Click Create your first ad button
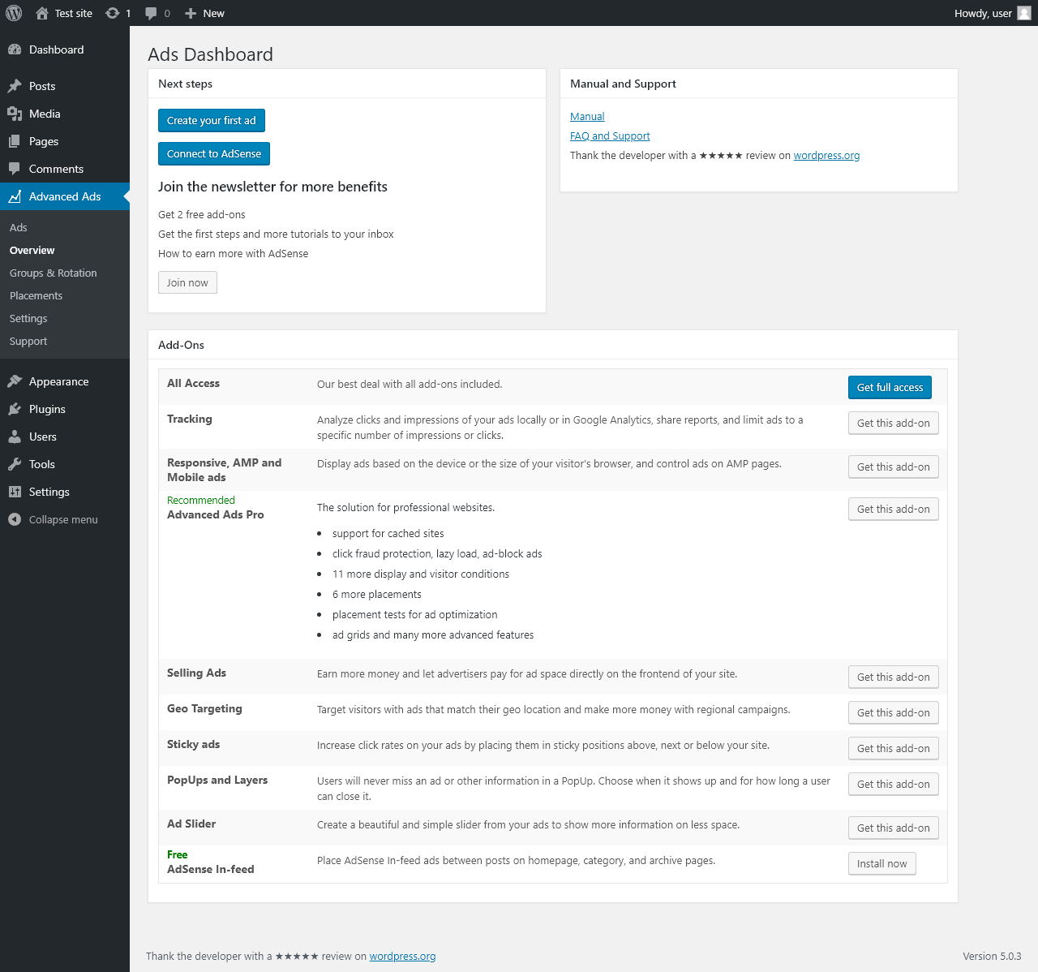Image resolution: width=1038 pixels, height=972 pixels. pyautogui.click(x=212, y=120)
